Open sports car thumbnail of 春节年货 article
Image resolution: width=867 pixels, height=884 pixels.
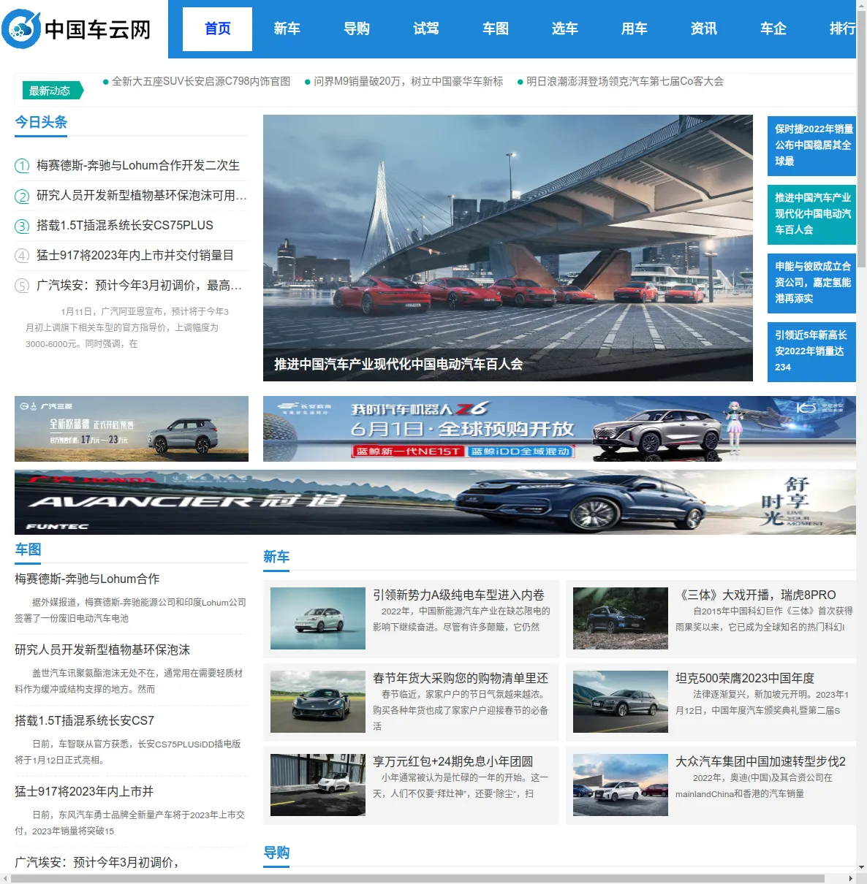[x=318, y=701]
